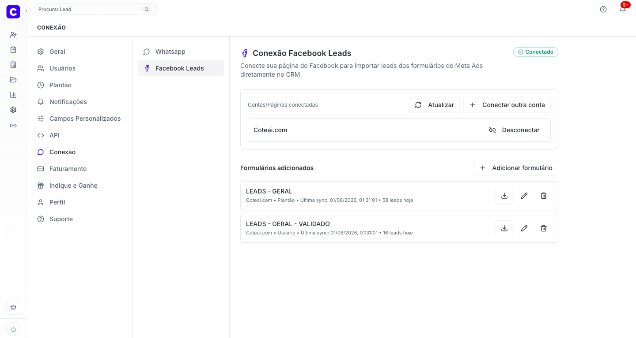Open the help question mark icon
Viewport: 636px width, 338px height.
603,9
